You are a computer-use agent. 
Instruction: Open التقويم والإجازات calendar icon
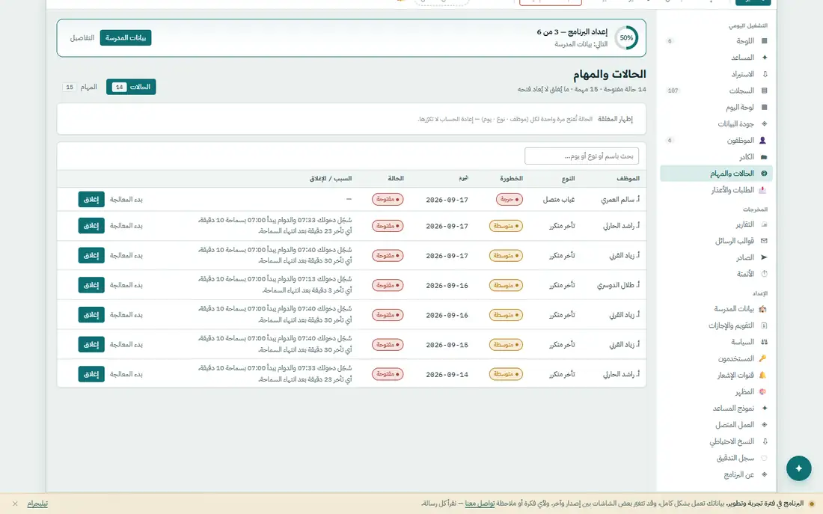pyautogui.click(x=764, y=325)
